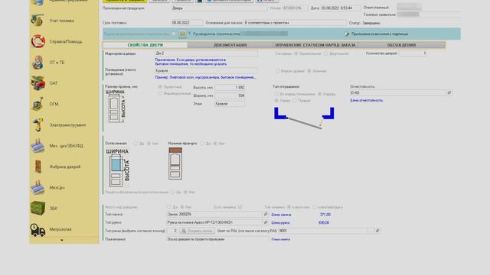Click the handle price value 690,00
The height and width of the screenshot is (275, 490).
click(324, 222)
